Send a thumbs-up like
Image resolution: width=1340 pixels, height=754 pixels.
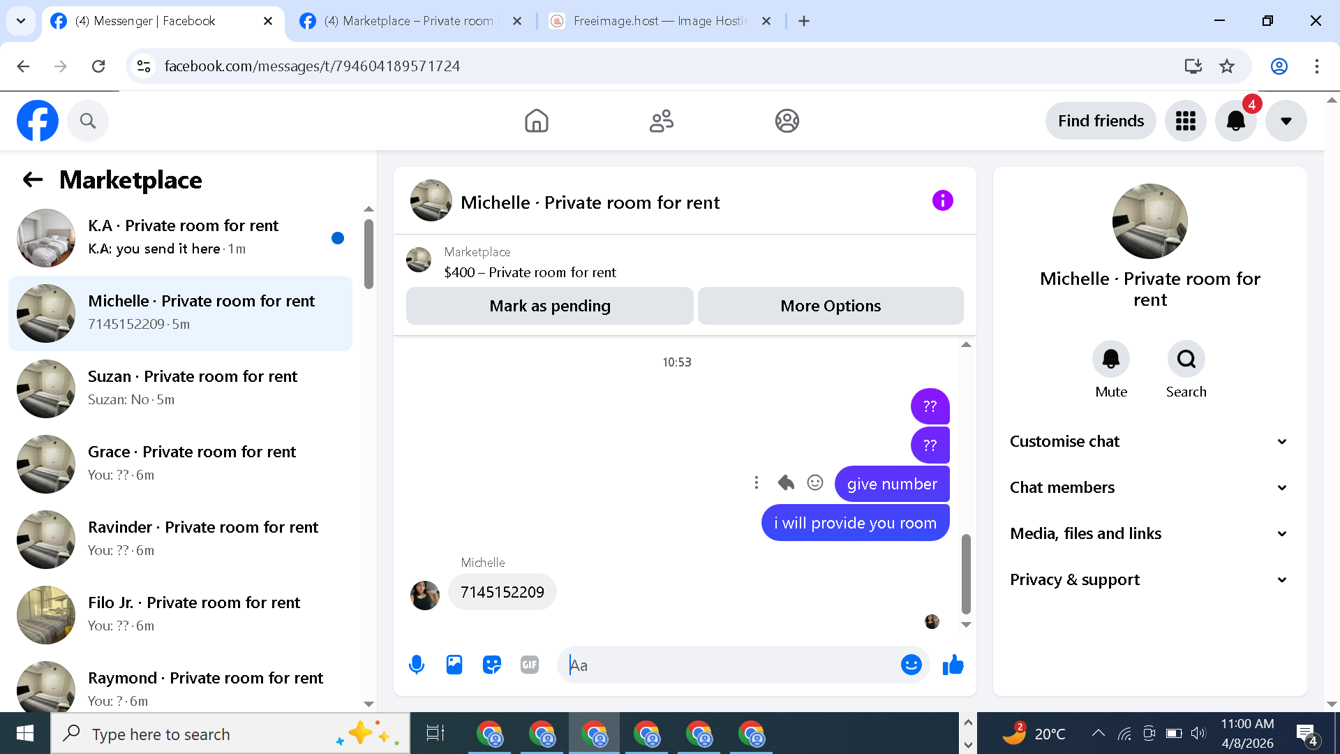(x=953, y=665)
